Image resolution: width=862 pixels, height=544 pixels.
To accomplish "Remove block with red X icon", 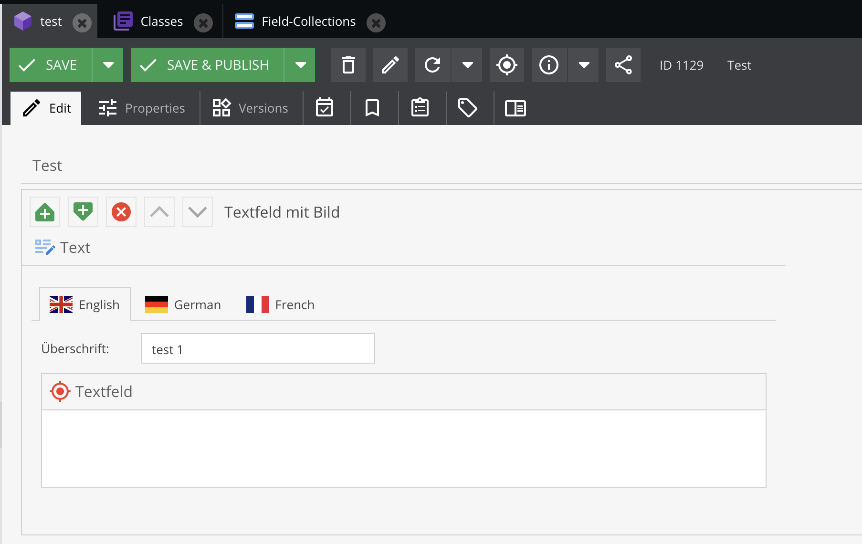I will (121, 212).
